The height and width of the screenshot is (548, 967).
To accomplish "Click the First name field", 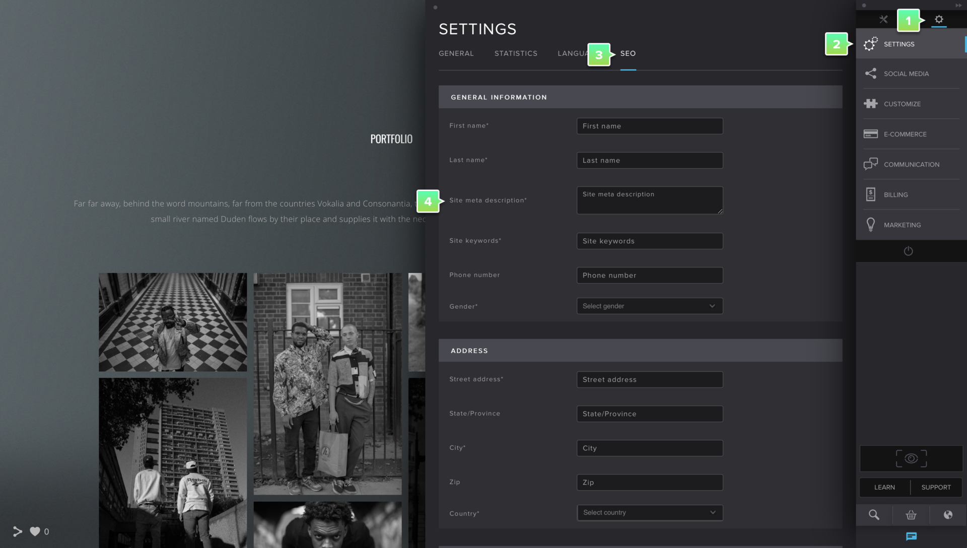I will [650, 126].
